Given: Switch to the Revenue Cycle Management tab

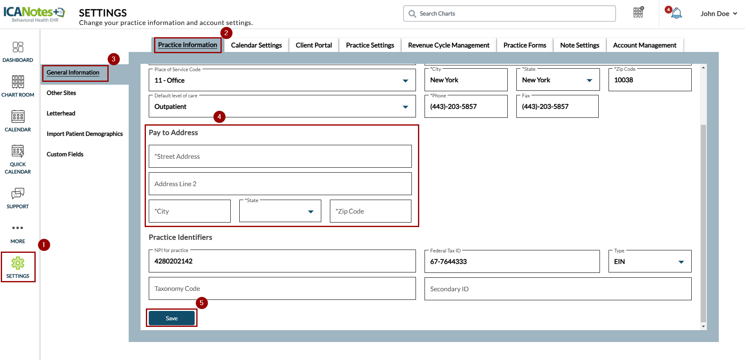Looking at the screenshot, I should pos(448,45).
